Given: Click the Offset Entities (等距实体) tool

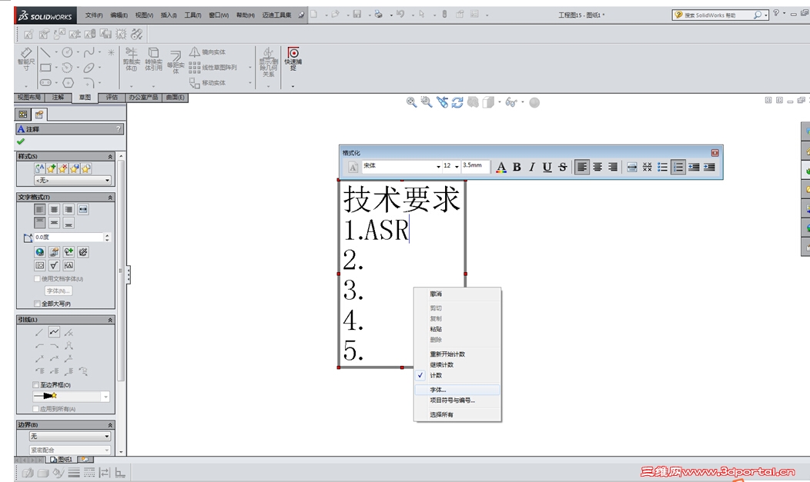Looking at the screenshot, I should [x=176, y=61].
